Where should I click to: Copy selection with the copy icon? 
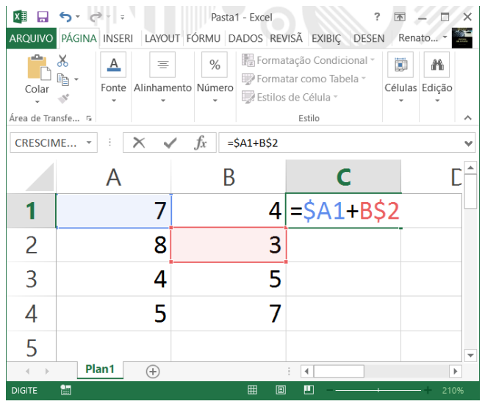[63, 79]
